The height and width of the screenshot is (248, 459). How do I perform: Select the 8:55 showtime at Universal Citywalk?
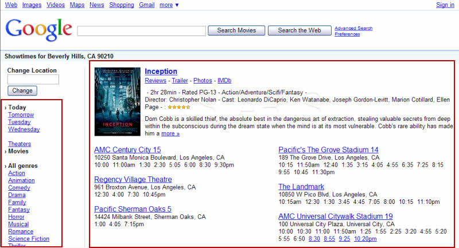coord(329,239)
